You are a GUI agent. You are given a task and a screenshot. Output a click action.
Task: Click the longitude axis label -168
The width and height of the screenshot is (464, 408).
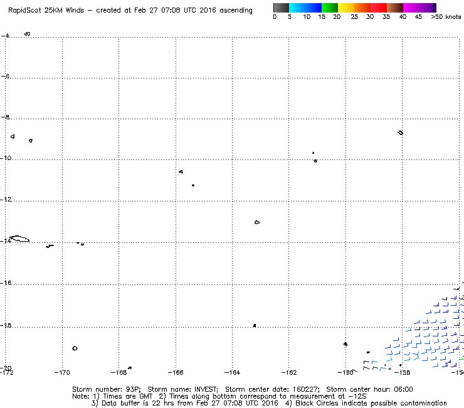(x=119, y=372)
